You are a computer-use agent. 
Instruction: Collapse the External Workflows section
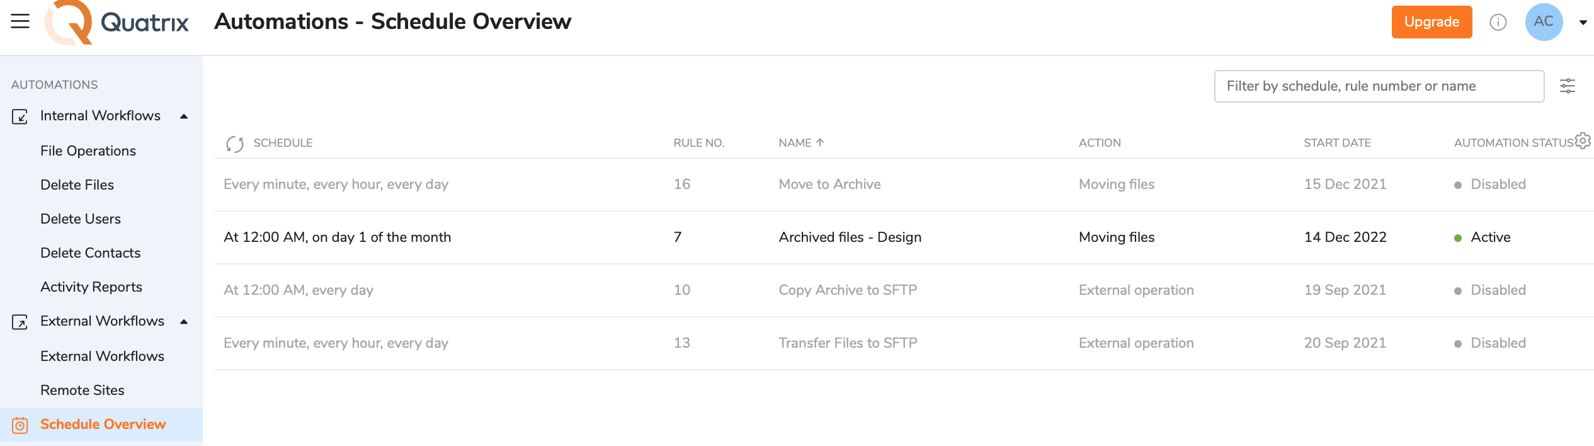(x=184, y=322)
